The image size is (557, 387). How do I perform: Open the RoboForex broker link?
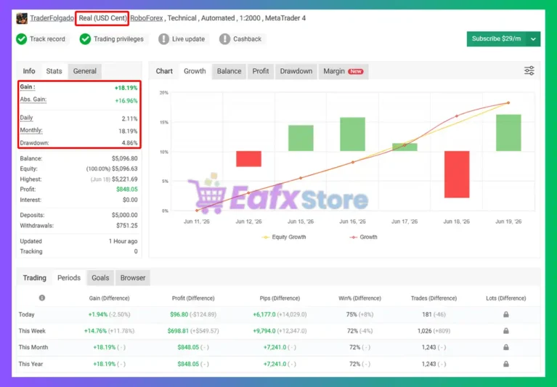tap(147, 18)
